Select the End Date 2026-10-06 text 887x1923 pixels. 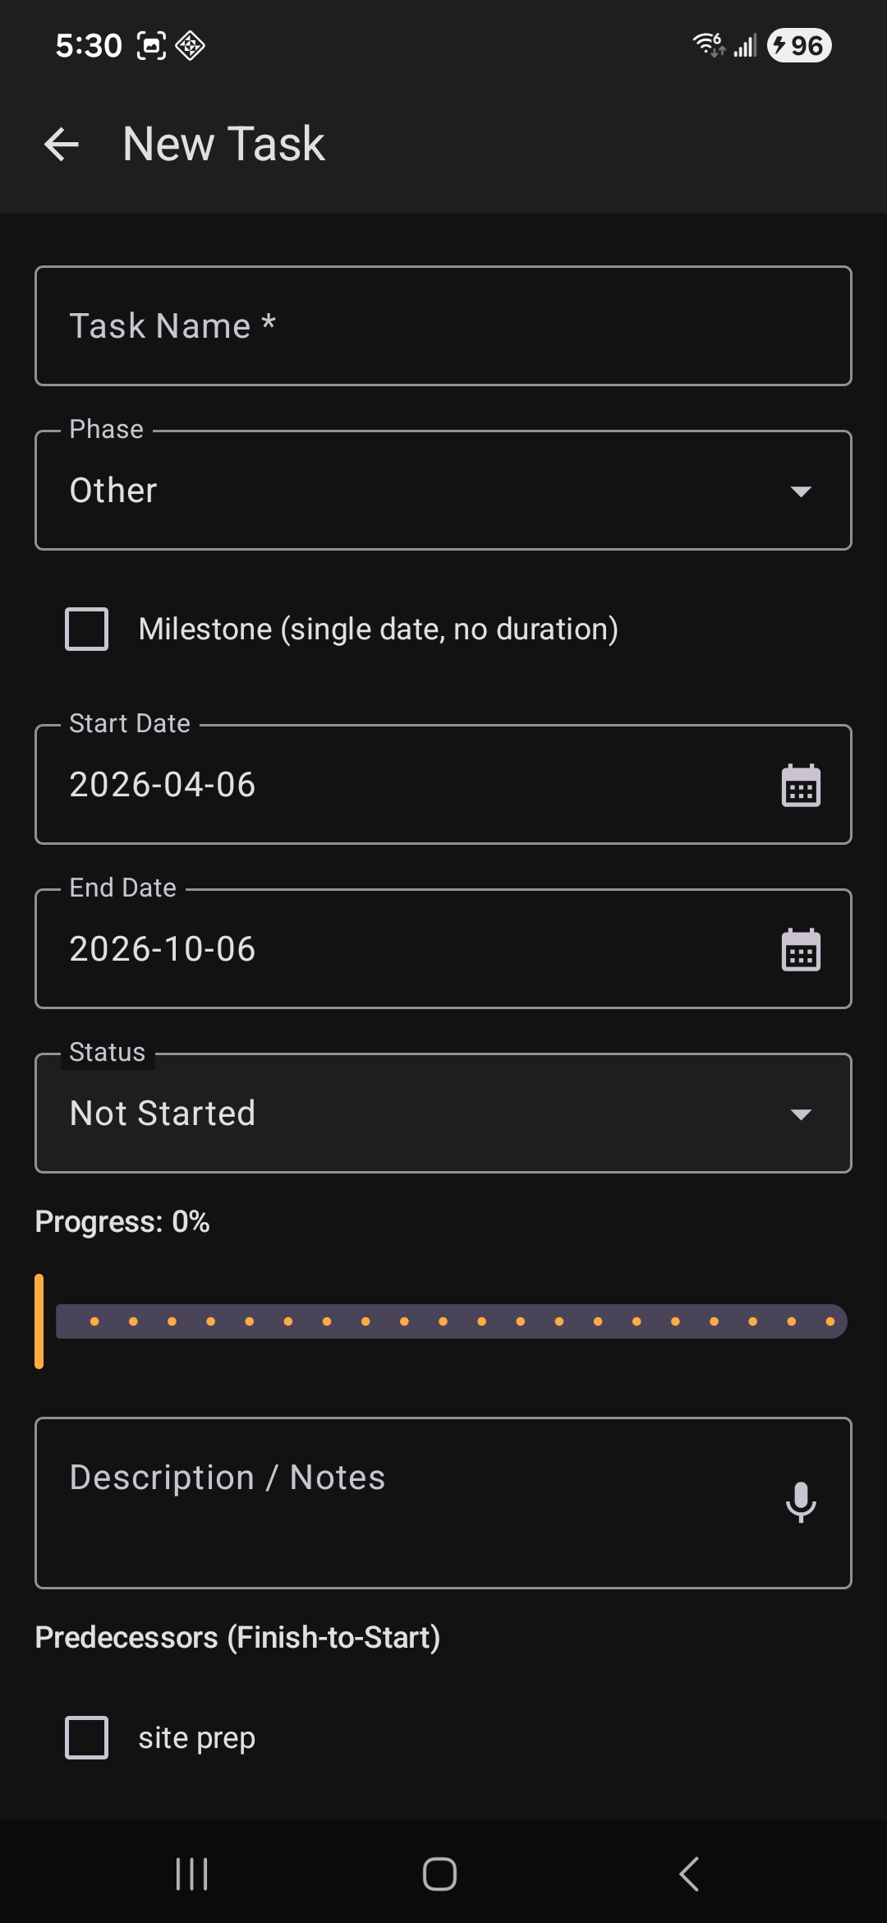(x=163, y=949)
